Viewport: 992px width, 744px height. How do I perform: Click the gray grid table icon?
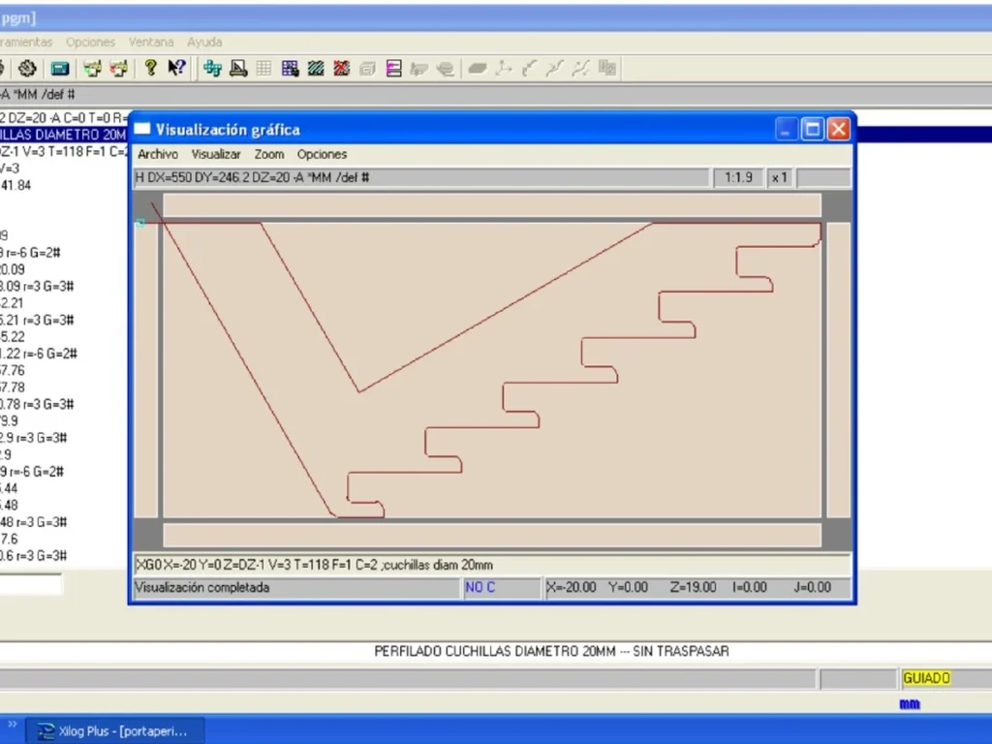[263, 69]
